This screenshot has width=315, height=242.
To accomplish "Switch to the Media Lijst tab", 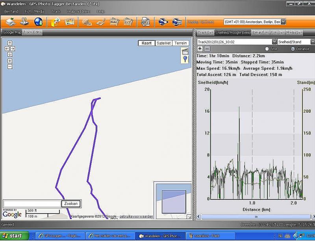I will [x=294, y=32].
